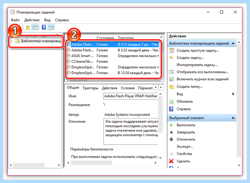
Task: Collapse the Выбранный элемент actions section
Action: (233, 118)
